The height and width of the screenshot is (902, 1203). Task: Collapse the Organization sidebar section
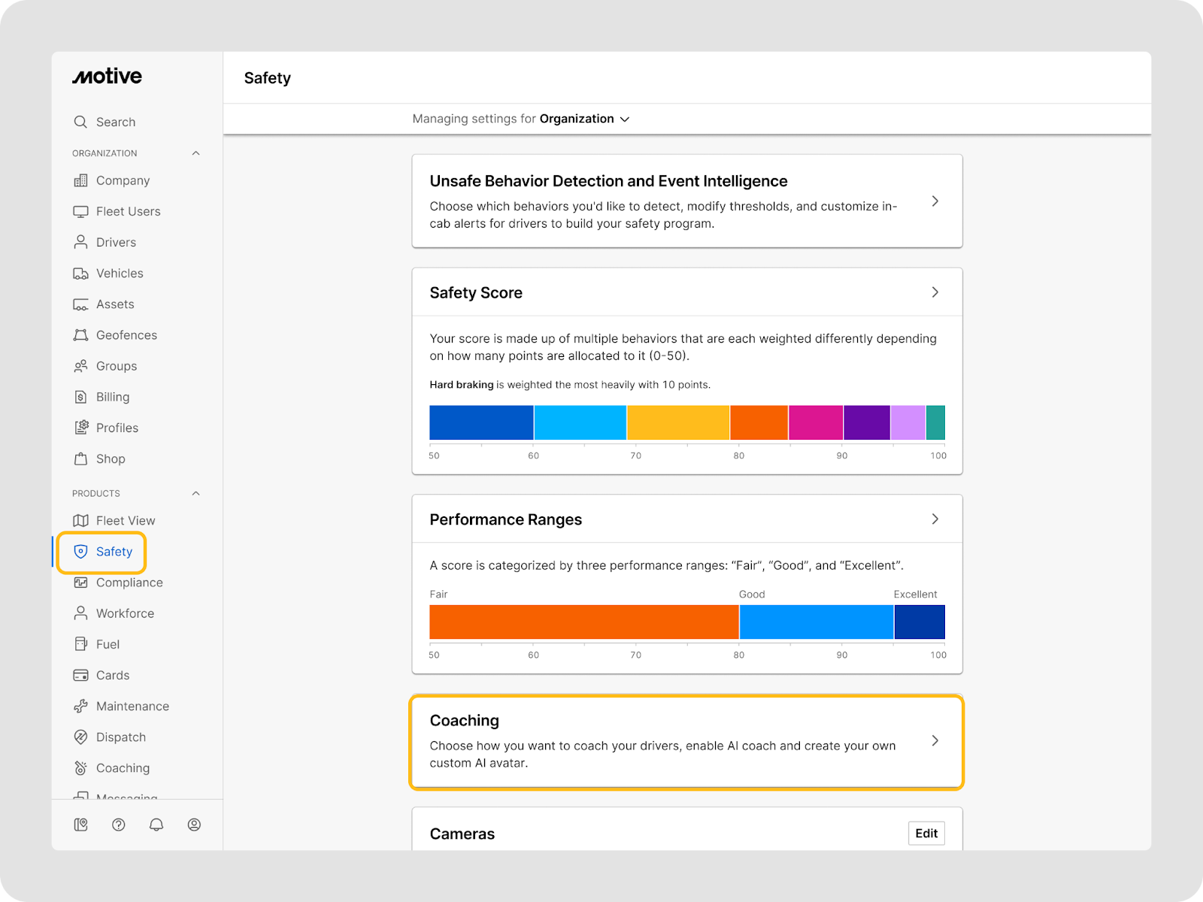click(x=195, y=153)
